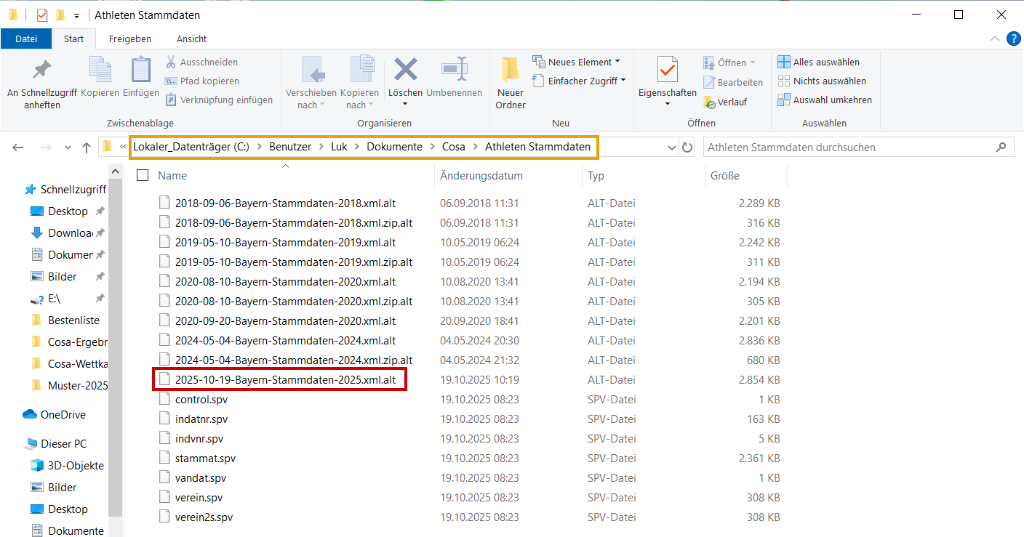
Task: Collapse the ribbon with the chevron
Action: point(995,39)
